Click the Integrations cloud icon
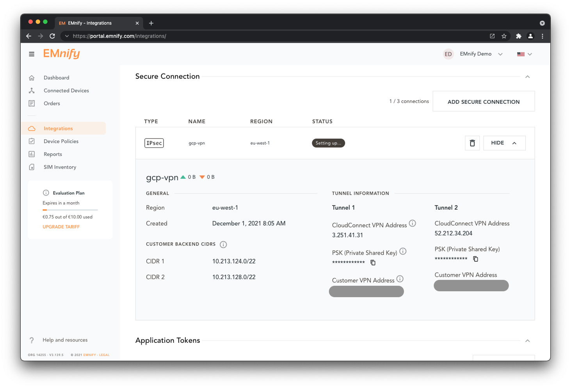 click(x=32, y=128)
